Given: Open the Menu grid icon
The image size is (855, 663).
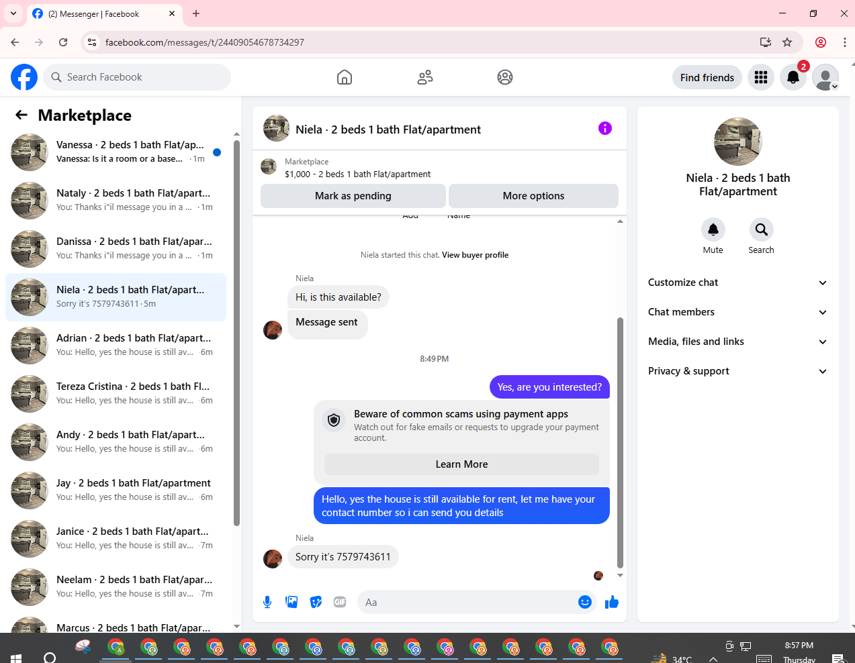Looking at the screenshot, I should pos(761,77).
